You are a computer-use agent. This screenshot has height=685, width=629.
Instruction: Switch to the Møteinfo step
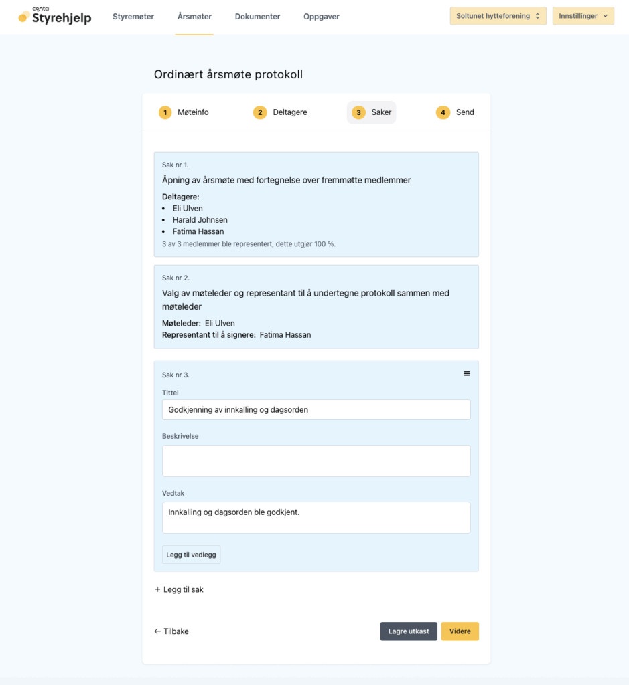coord(193,112)
